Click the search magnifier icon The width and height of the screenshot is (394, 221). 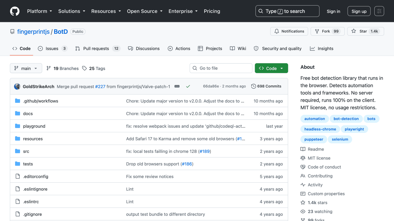pos(261,11)
